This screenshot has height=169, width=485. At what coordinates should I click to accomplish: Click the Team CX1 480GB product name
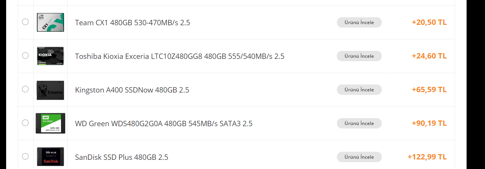[x=132, y=23]
